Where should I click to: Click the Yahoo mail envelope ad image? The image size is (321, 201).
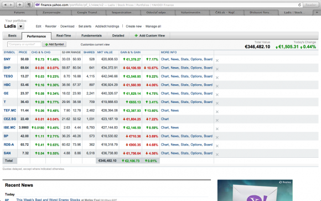[x=255, y=190]
